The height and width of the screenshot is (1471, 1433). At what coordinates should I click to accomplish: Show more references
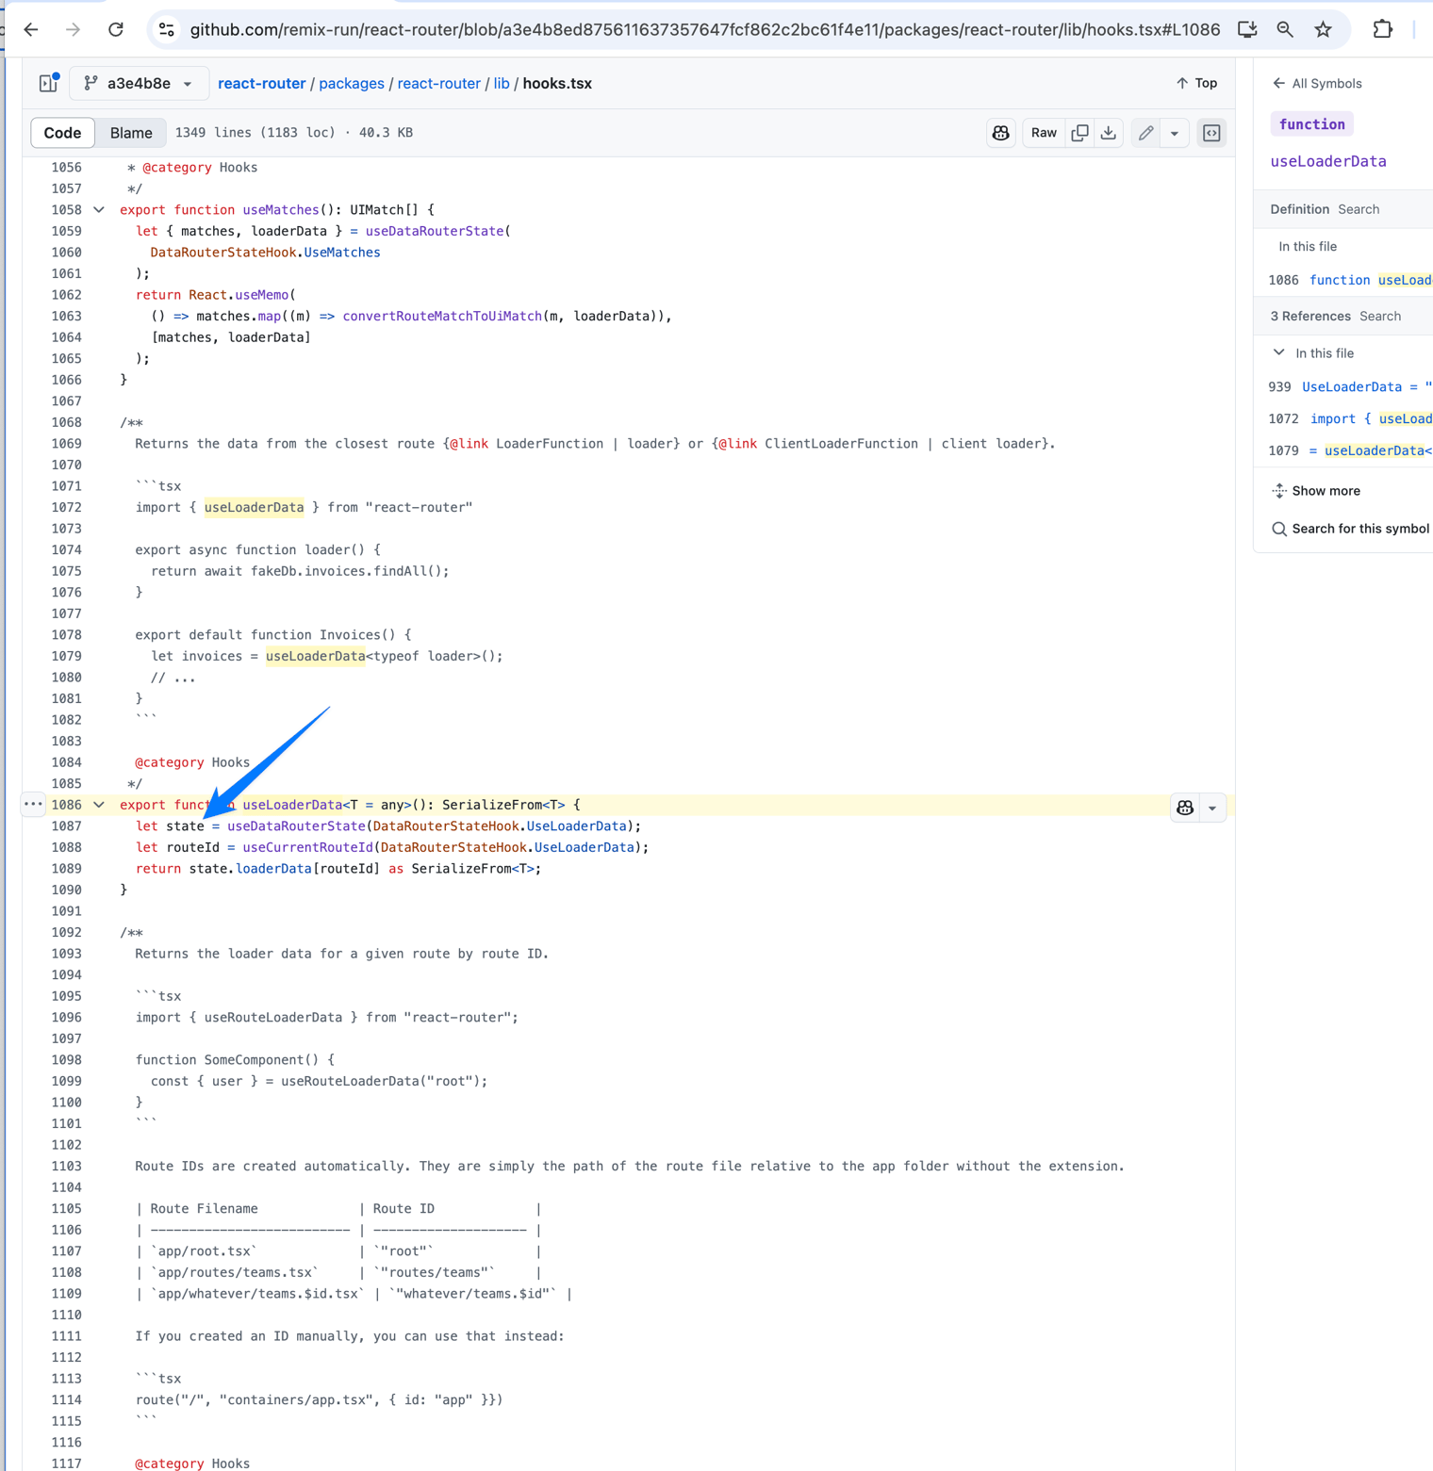(x=1316, y=491)
